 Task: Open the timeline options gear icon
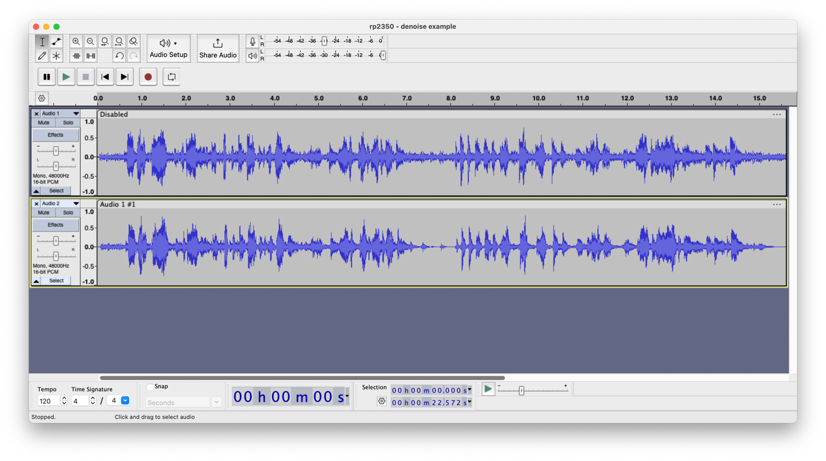pos(42,98)
